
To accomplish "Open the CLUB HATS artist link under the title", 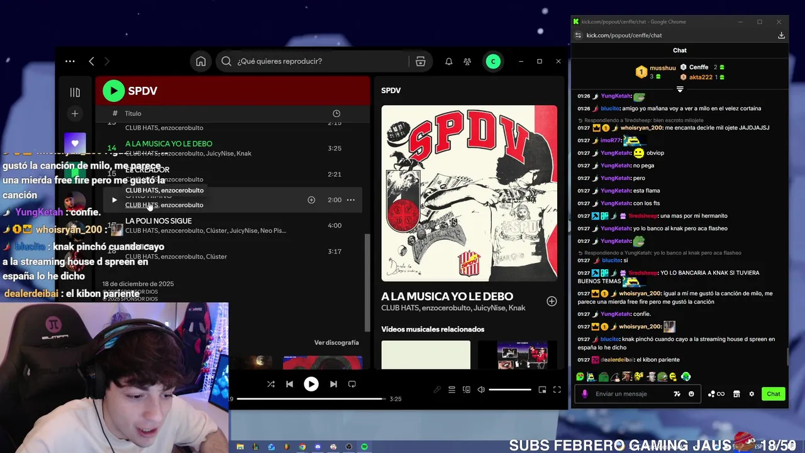I will point(399,308).
